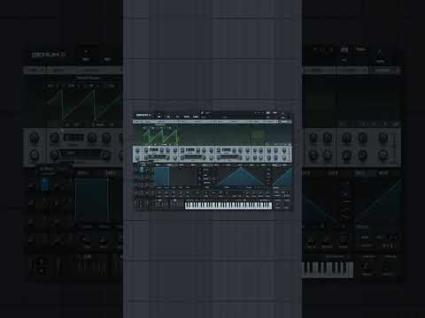This screenshot has width=425, height=318.
Task: Open the MATRIX tab in the central synth header
Action: tap(187, 117)
